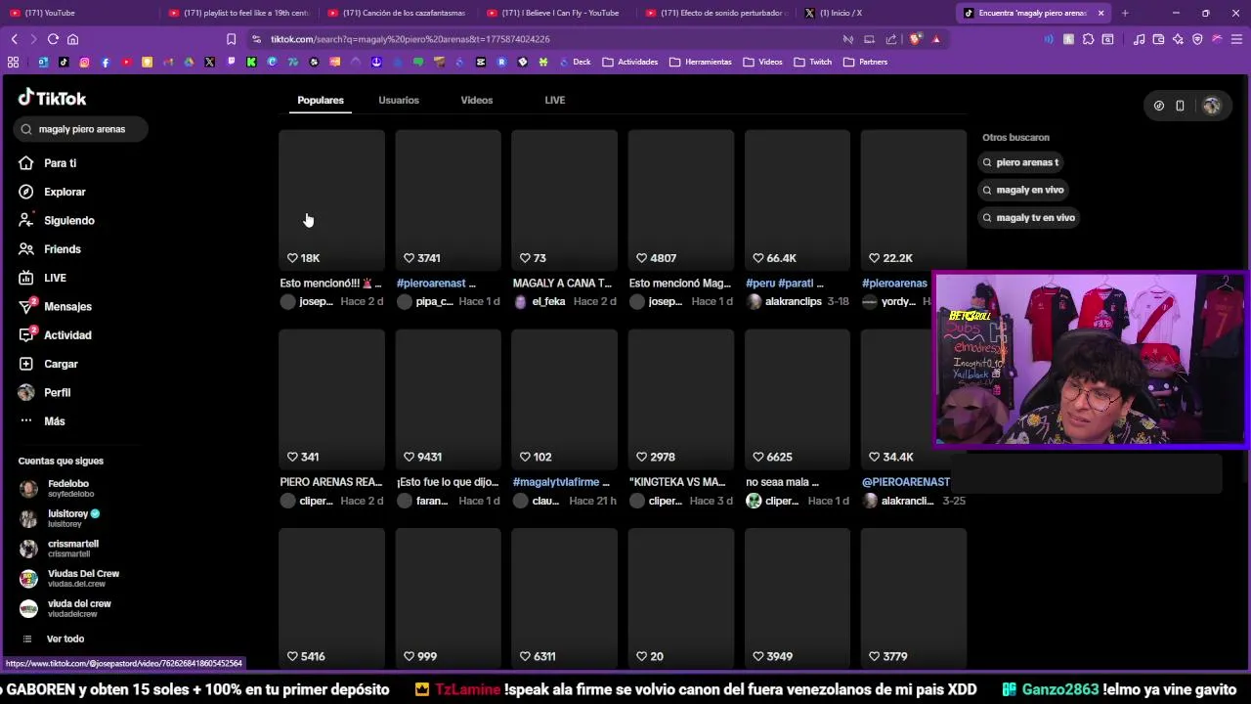Search suggestion piero arenas t
Viewport: 1251px width, 704px height.
[x=1019, y=162]
